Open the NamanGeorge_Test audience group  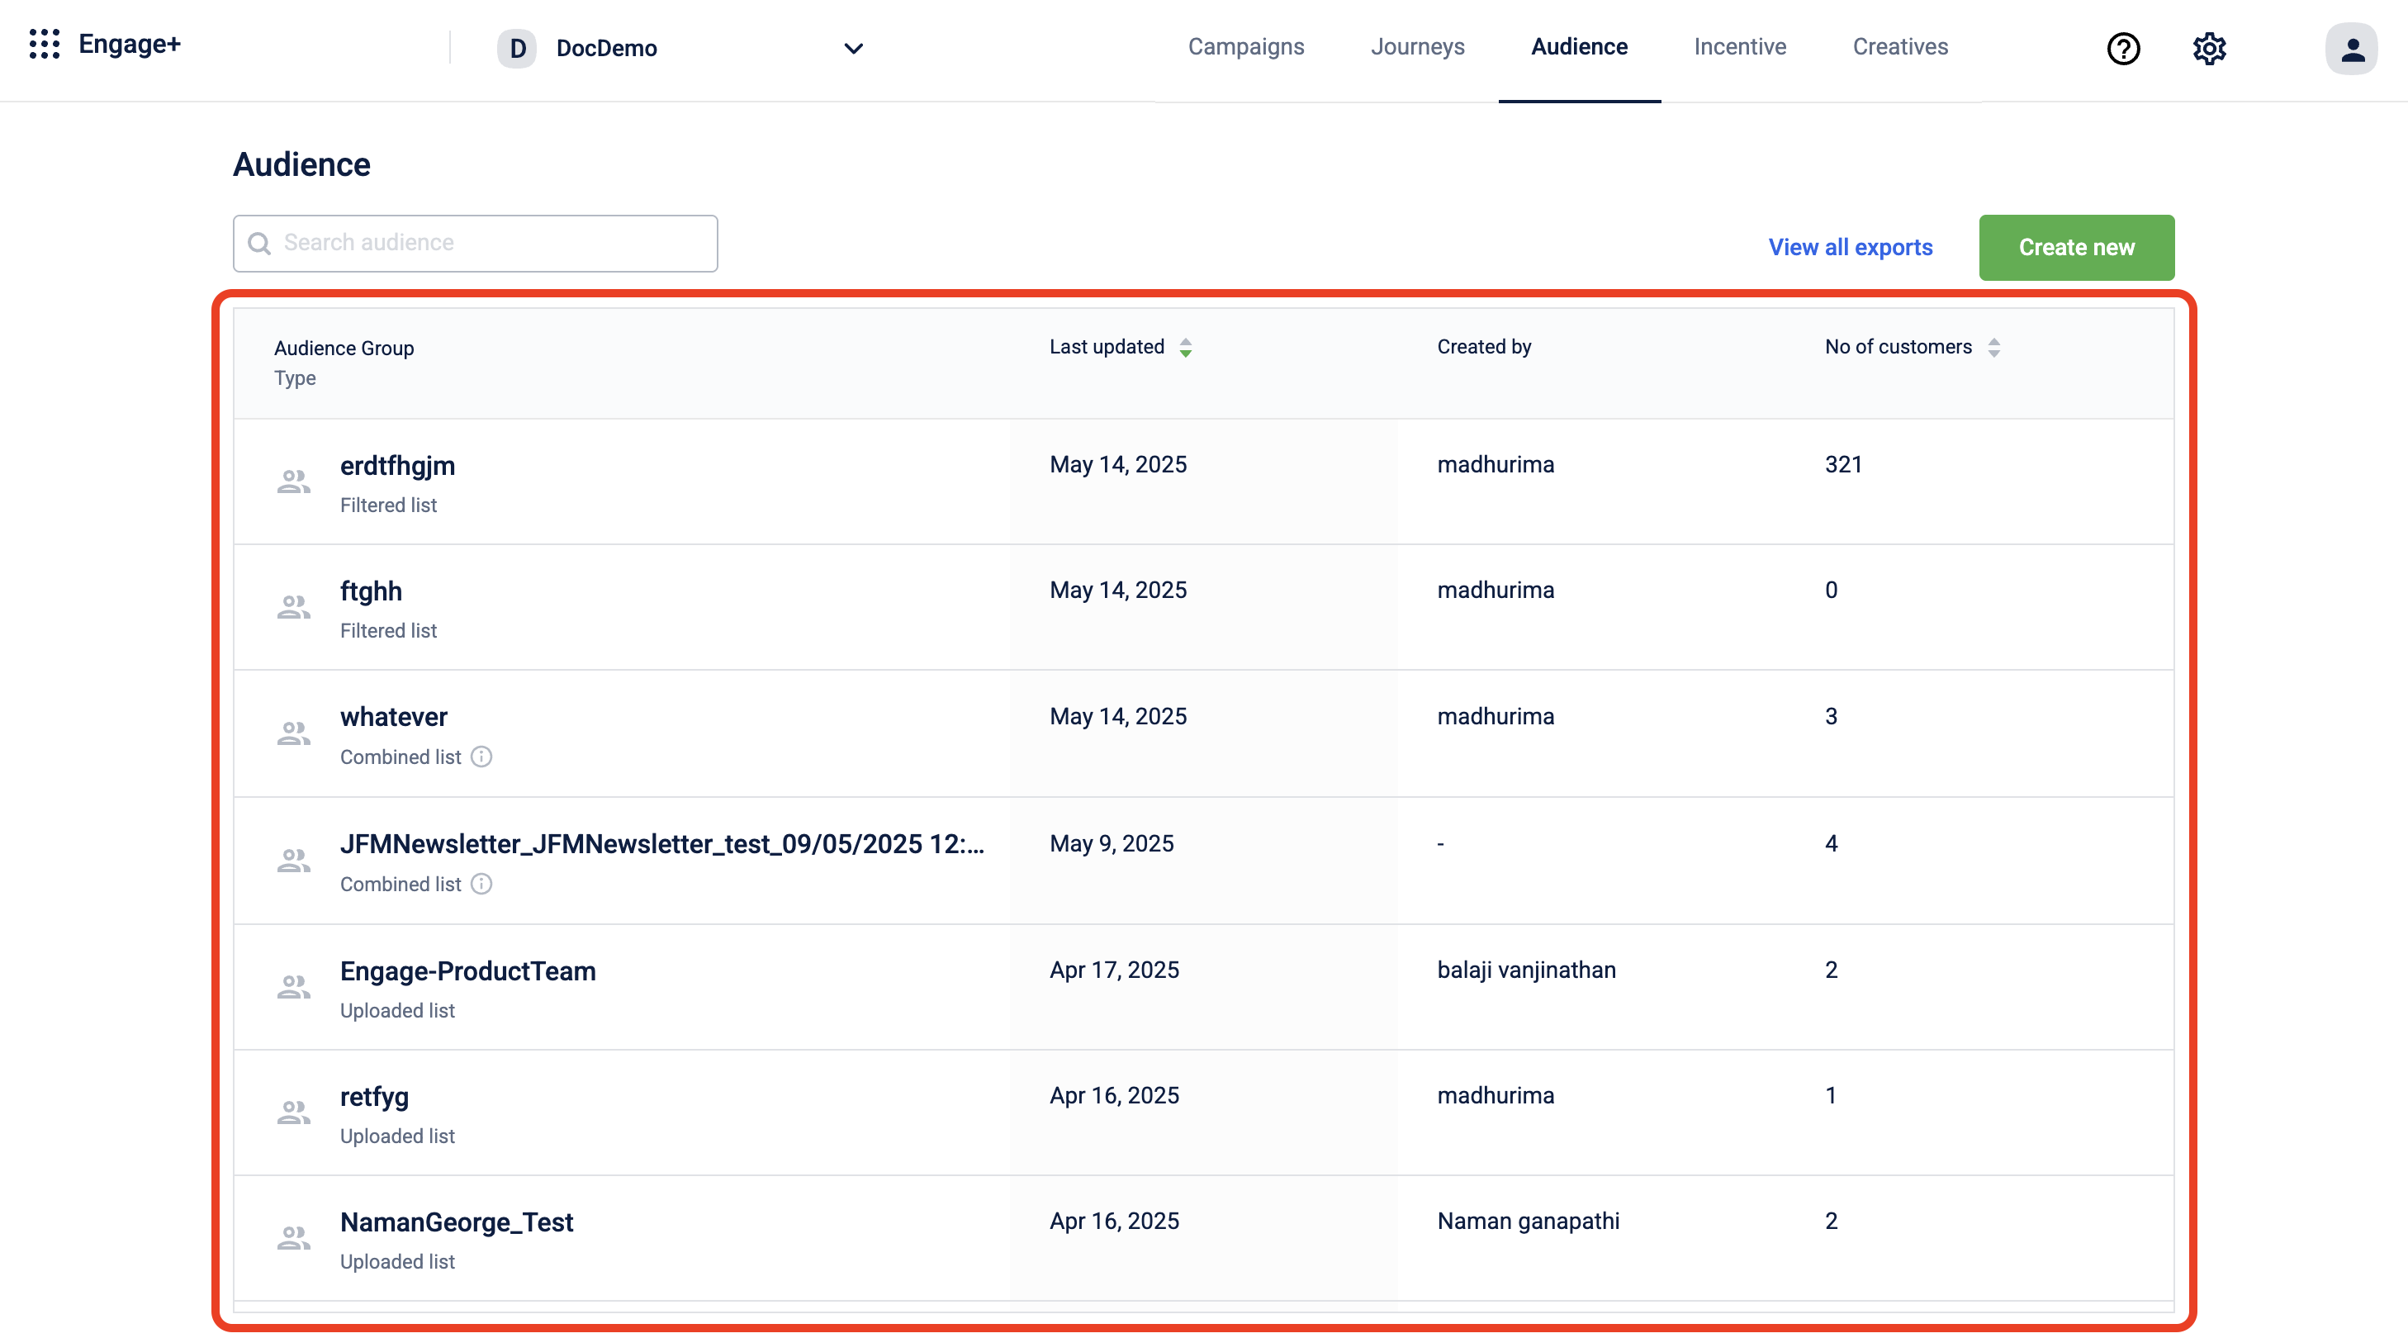(456, 1221)
